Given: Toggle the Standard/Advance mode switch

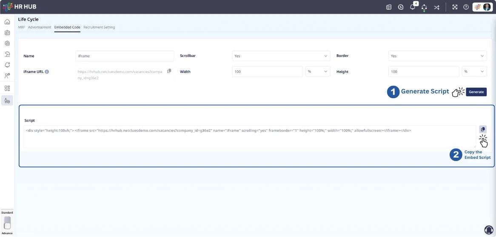Looking at the screenshot, I should click(7, 223).
